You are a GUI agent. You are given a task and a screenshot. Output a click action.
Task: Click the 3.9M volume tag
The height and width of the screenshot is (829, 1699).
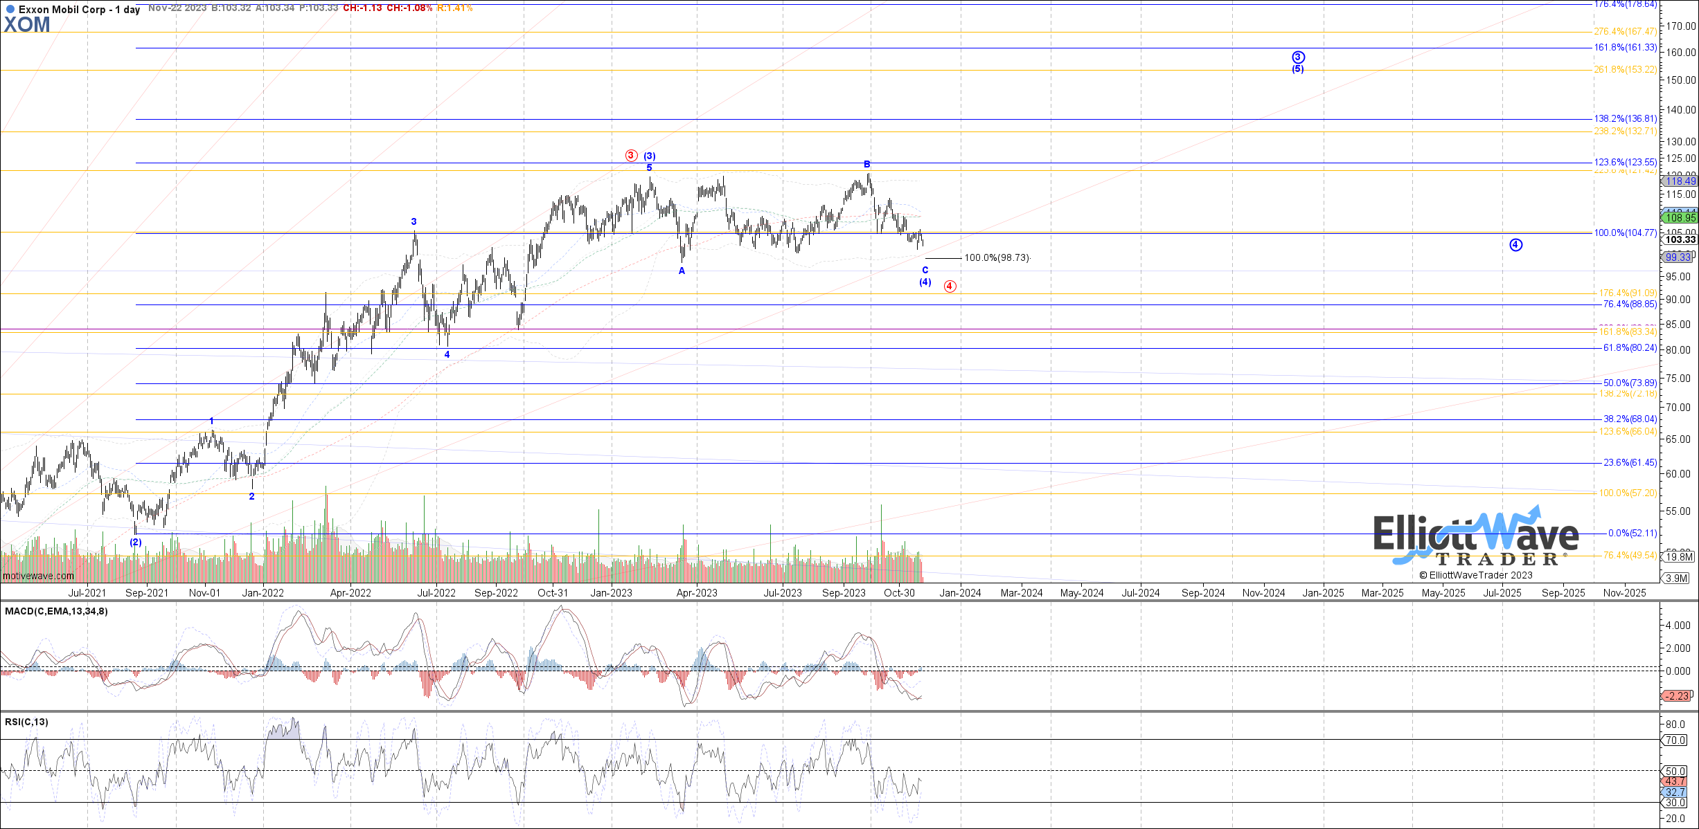pos(1676,578)
